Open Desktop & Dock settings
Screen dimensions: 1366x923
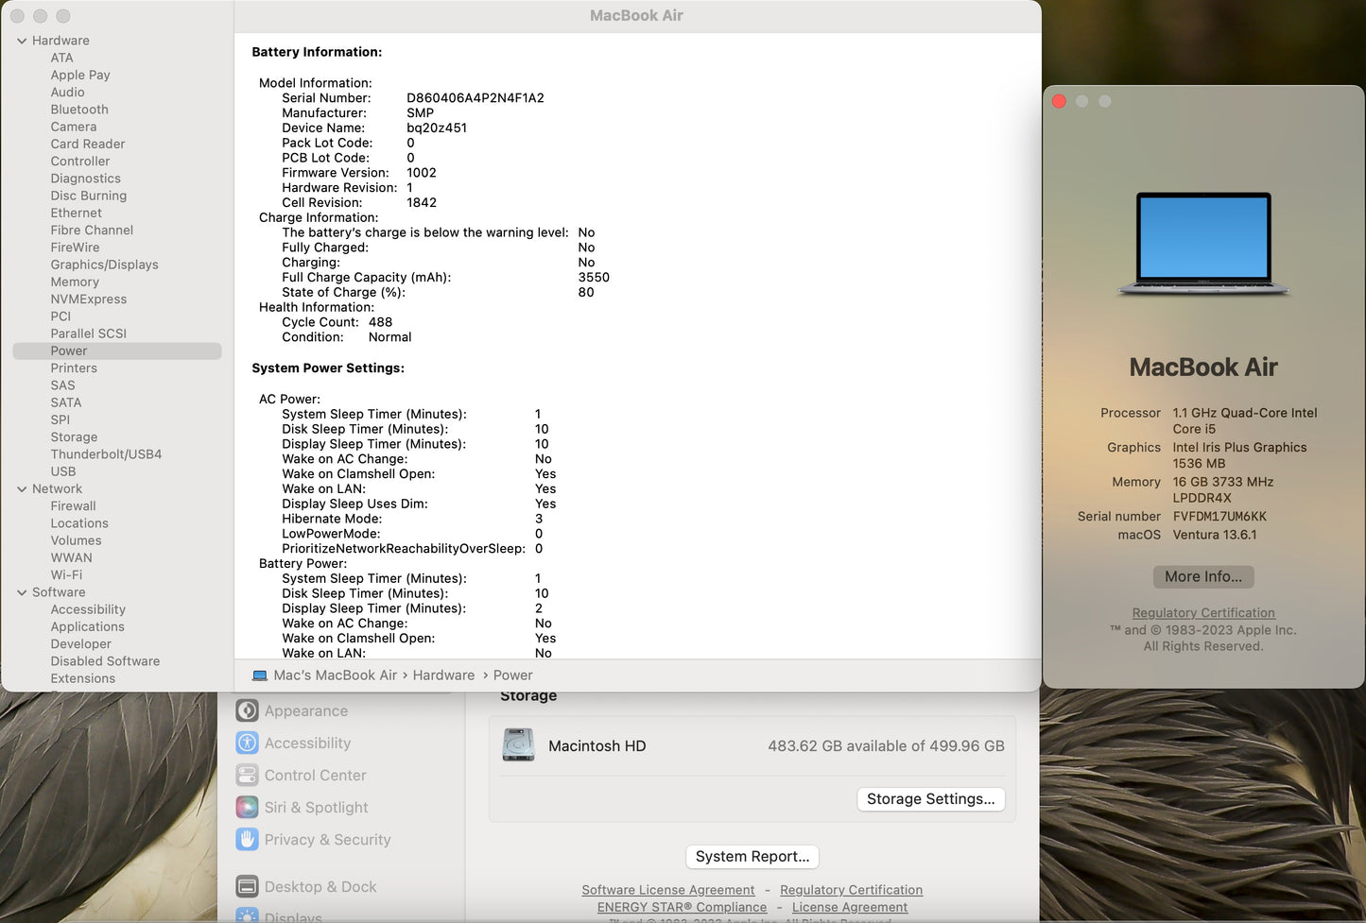[320, 886]
